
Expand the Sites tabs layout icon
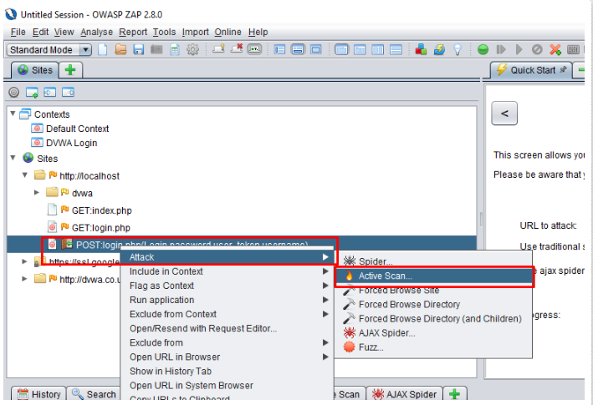[x=279, y=49]
